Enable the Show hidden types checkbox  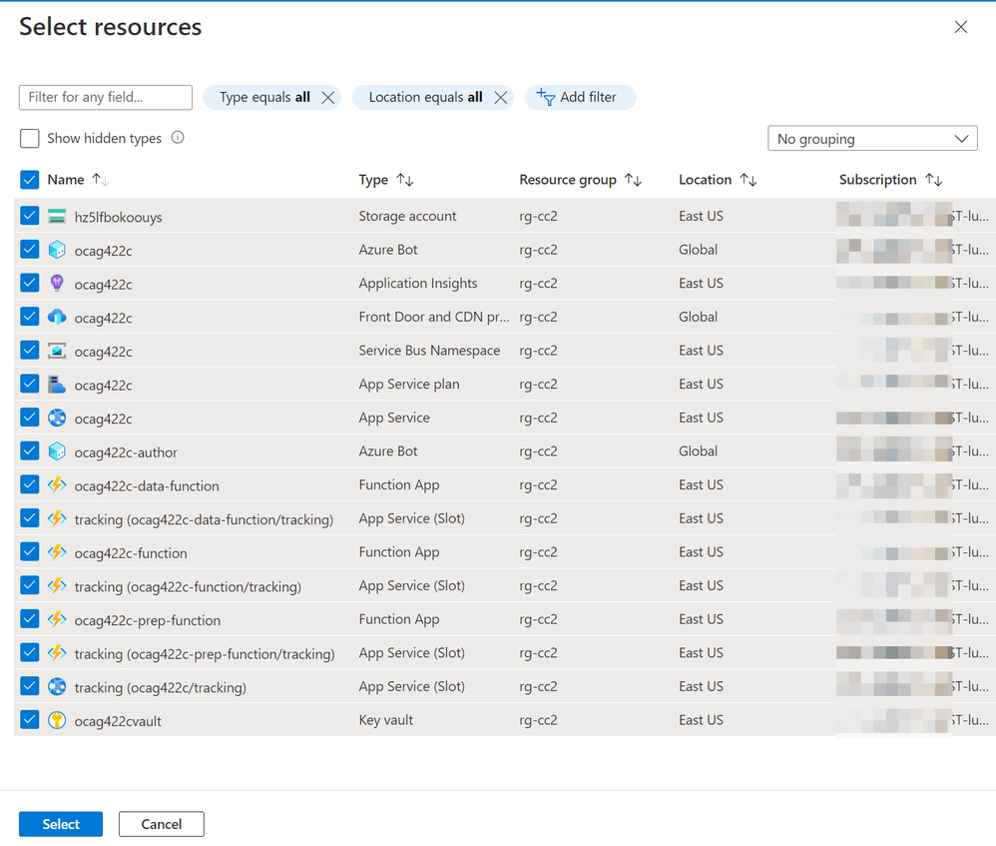[x=30, y=138]
